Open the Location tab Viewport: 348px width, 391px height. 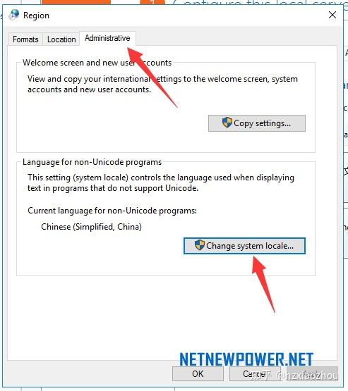pyautogui.click(x=61, y=39)
